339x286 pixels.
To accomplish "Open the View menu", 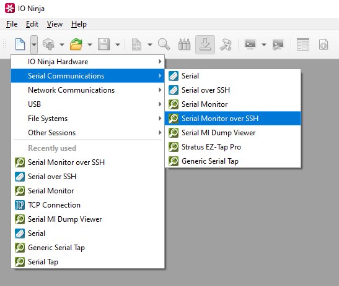I will coord(55,24).
